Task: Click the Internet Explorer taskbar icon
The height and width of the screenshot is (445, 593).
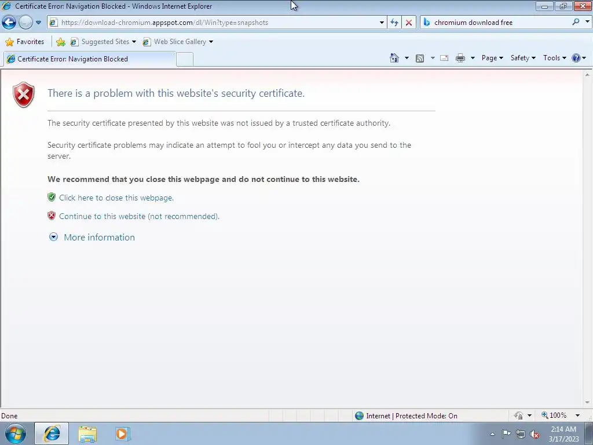Action: tap(52, 433)
